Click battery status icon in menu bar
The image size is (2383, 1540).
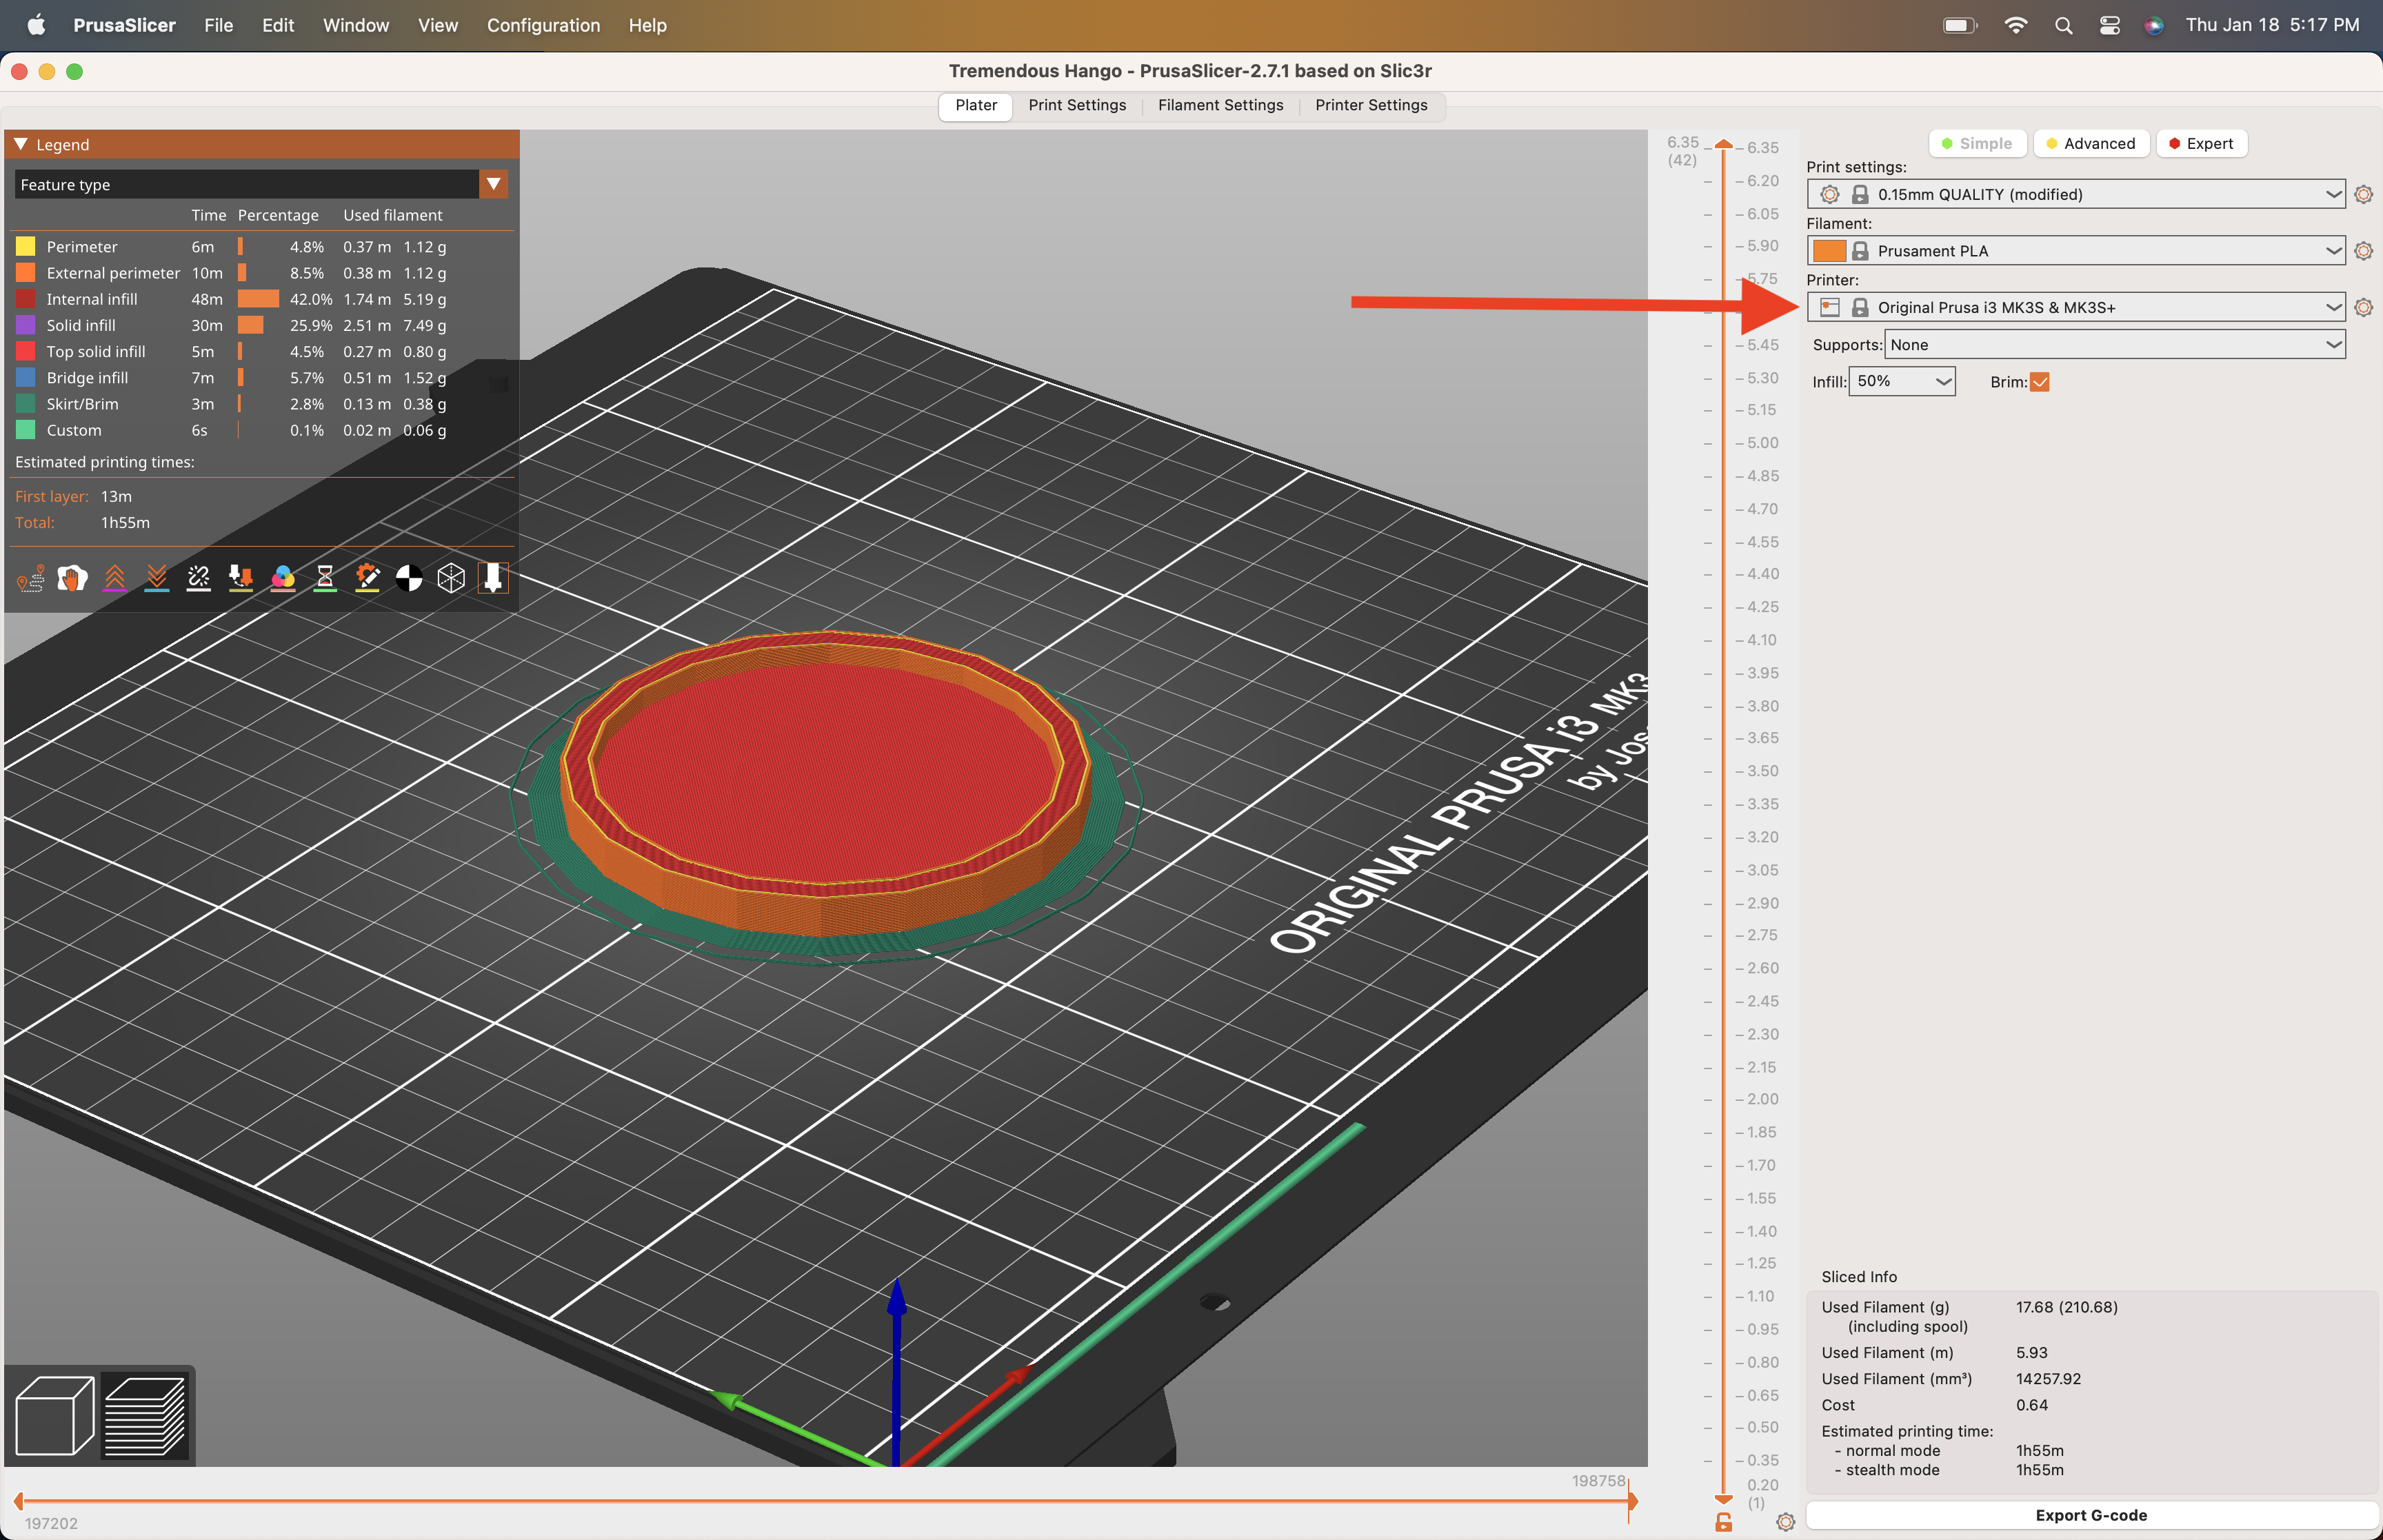point(1960,25)
